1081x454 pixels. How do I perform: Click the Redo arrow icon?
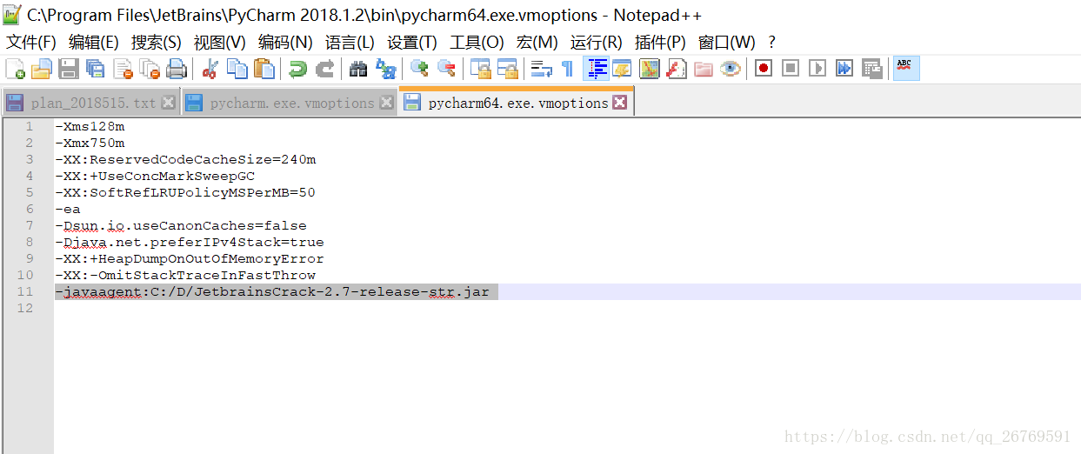click(324, 69)
